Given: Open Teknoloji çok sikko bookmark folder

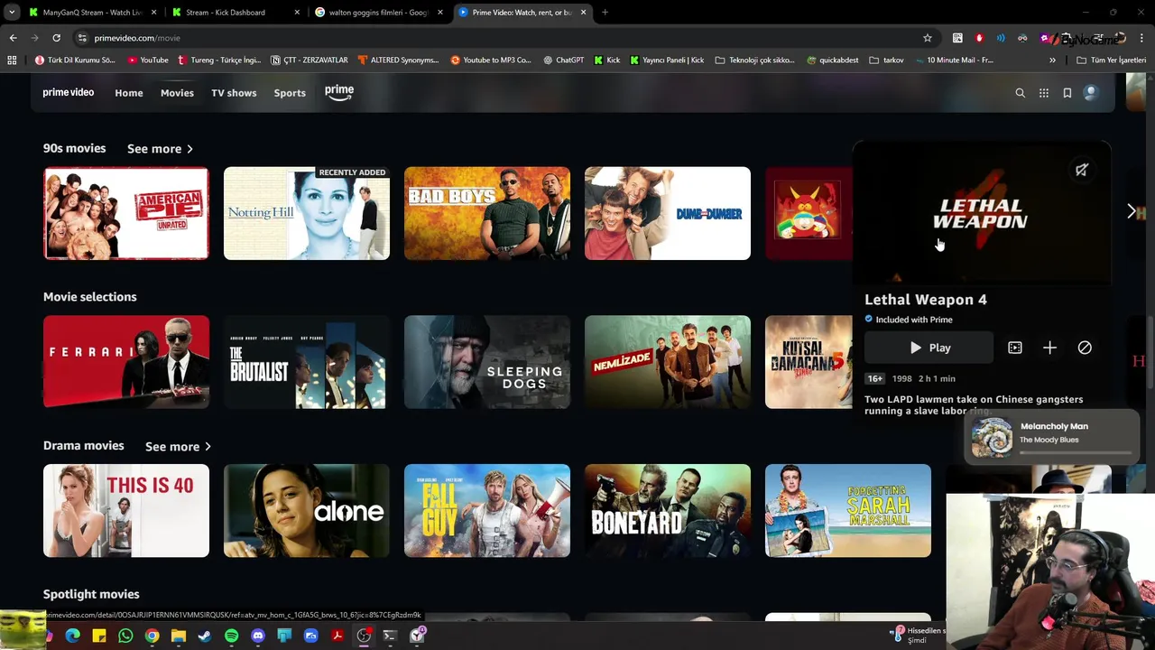Looking at the screenshot, I should pos(754,60).
